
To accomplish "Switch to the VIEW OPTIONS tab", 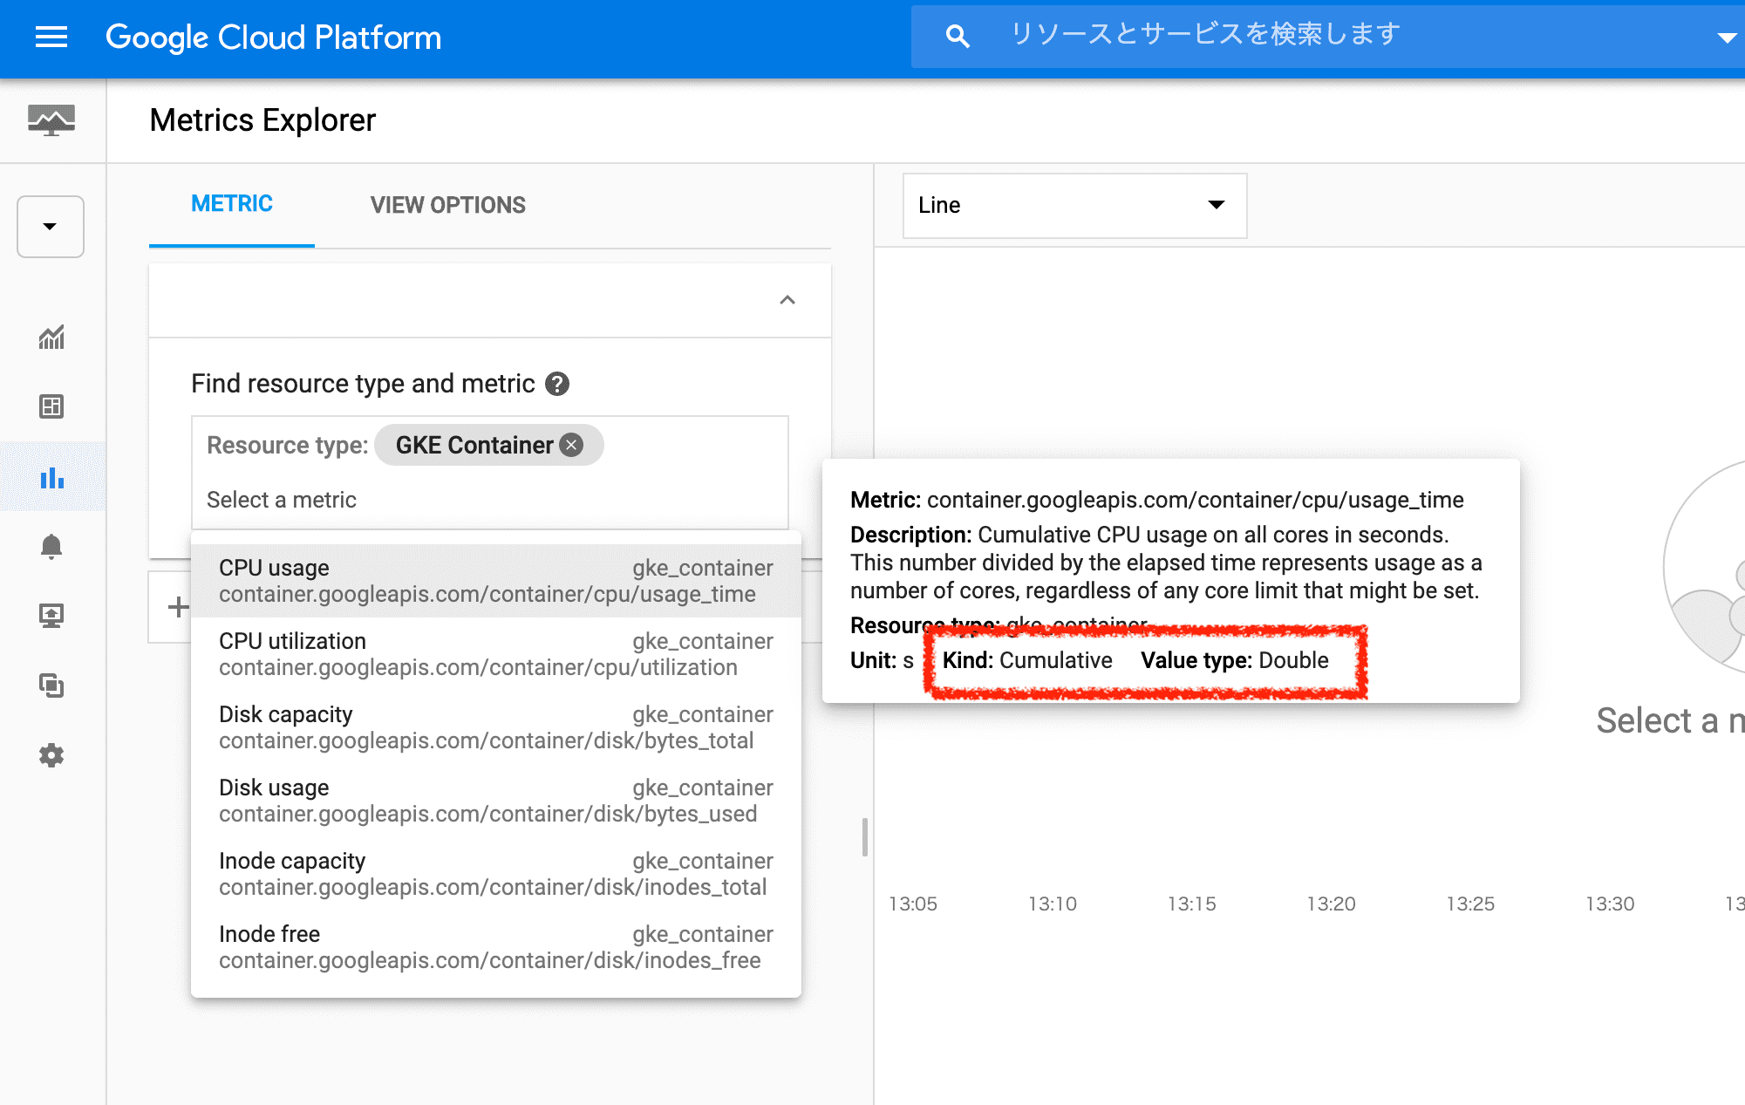I will tap(448, 205).
